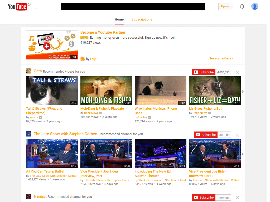This screenshot has width=270, height=202.
Task: Open All You Can Trump Buffet title
Action: pyautogui.click(x=45, y=171)
